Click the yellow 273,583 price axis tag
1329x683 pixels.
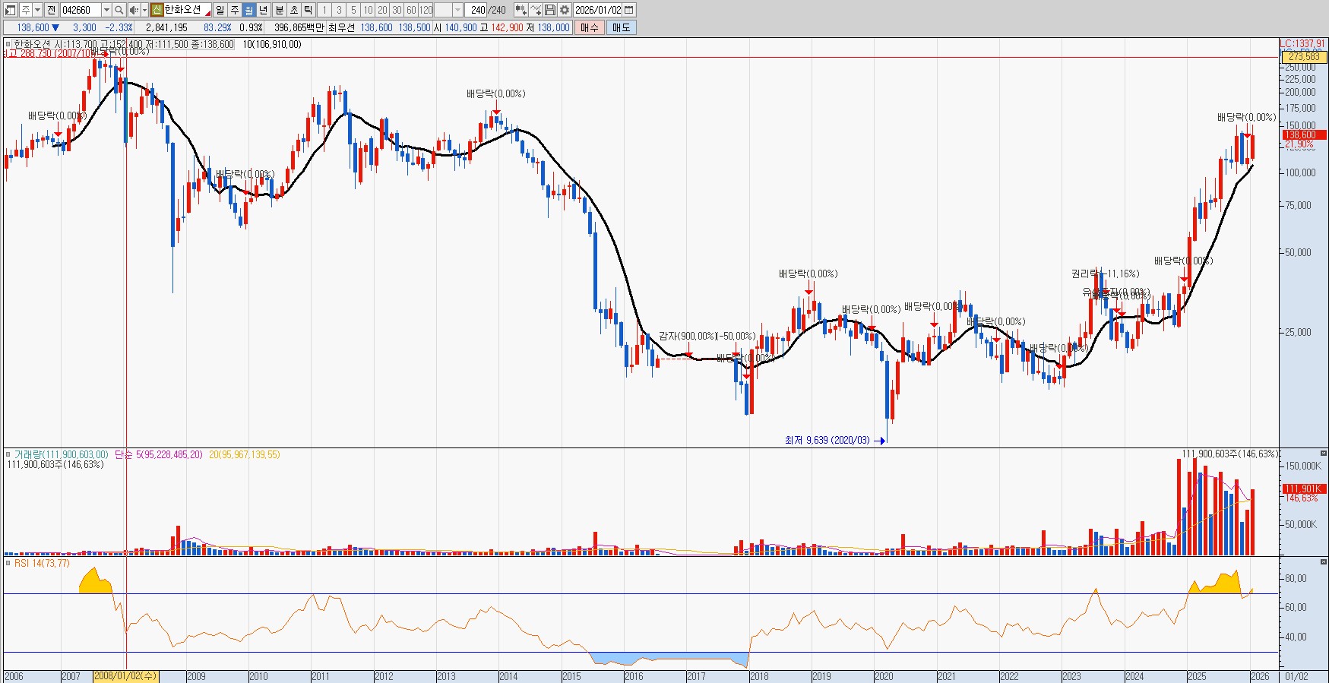point(1304,57)
